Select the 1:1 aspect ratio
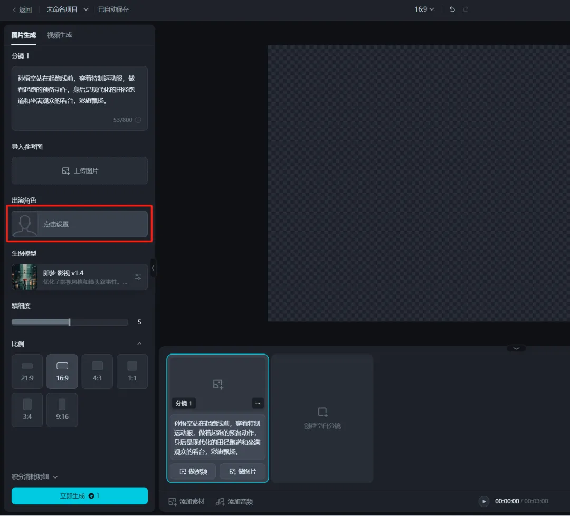The image size is (570, 516). [x=132, y=371]
